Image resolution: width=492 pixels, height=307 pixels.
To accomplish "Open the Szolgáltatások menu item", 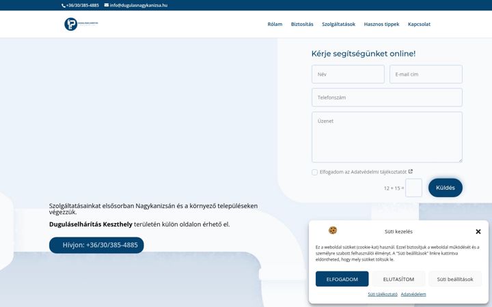I will click(x=338, y=24).
